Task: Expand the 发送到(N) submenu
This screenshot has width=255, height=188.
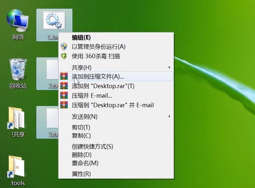Action: (x=95, y=116)
